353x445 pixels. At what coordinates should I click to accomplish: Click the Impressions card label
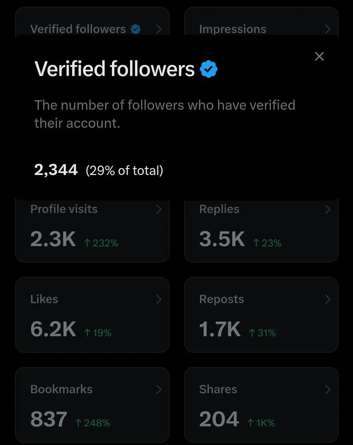[x=233, y=29]
